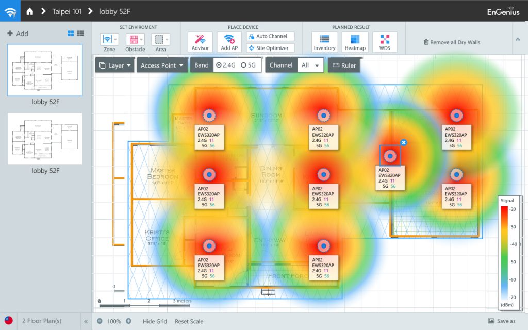Select the AP icon beside Master Bedroom

click(x=209, y=174)
